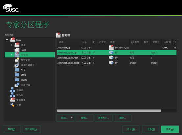The height and width of the screenshot is (135, 182).
Task: Select the Btrfs tree item label
Action: (23, 75)
